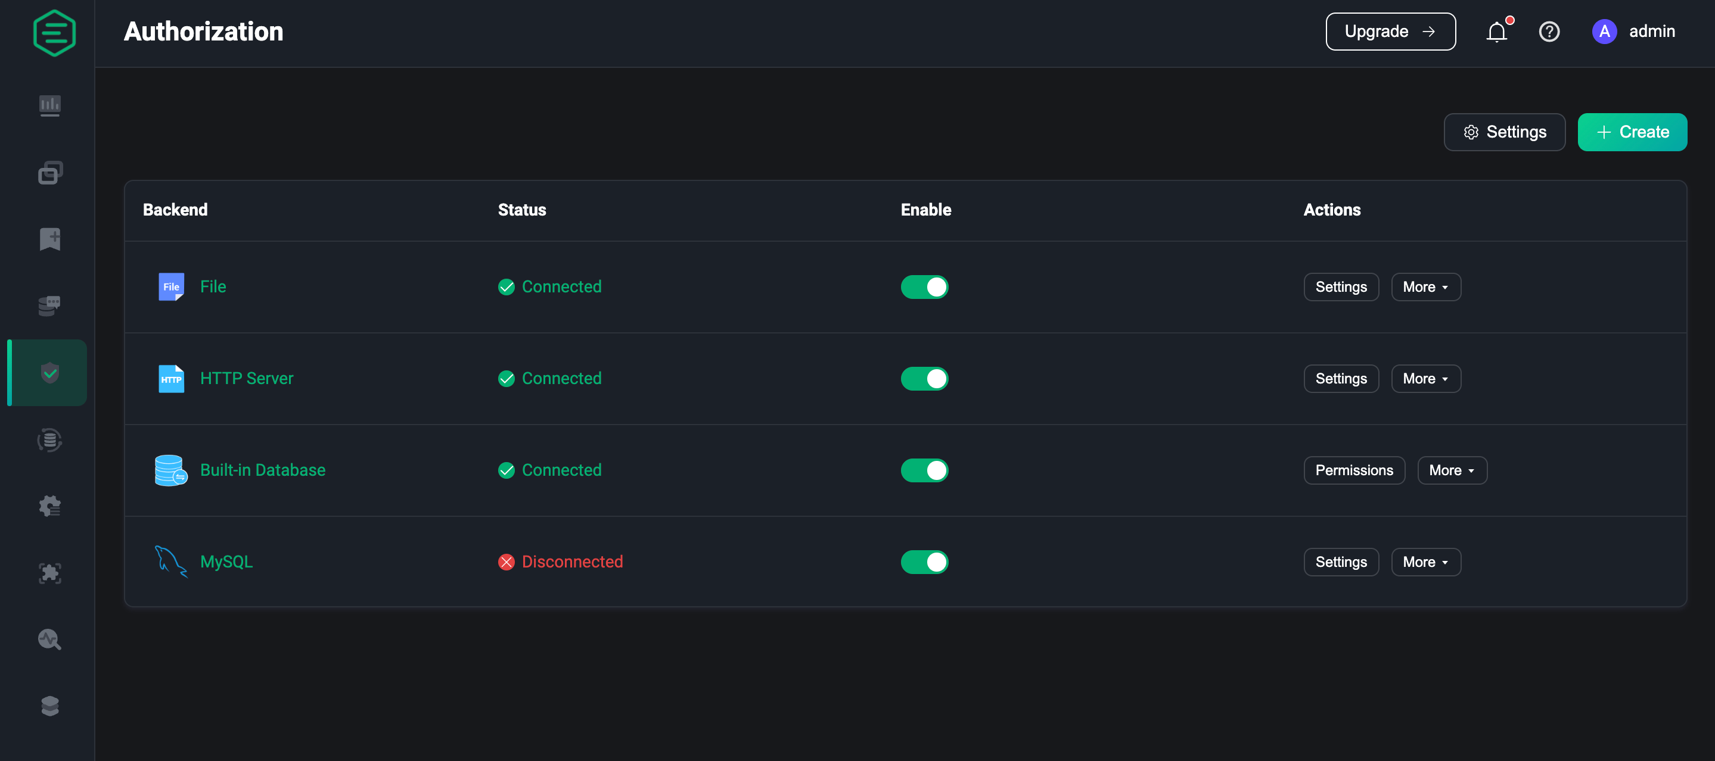Toggle off the MySQL backend switch
The width and height of the screenshot is (1715, 761).
tap(924, 562)
